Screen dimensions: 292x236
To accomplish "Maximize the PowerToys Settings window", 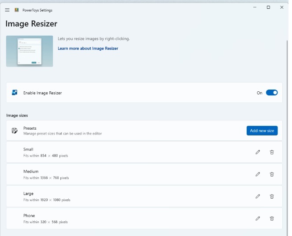I will tap(268, 7).
